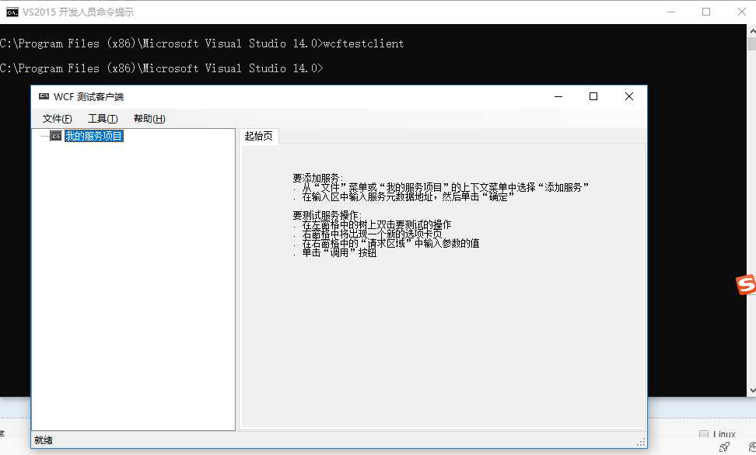Maximize the WCF 测试客户端 window
This screenshot has height=455, width=756.
pyautogui.click(x=593, y=96)
